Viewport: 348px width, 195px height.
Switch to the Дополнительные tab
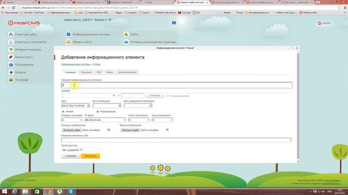(127, 72)
